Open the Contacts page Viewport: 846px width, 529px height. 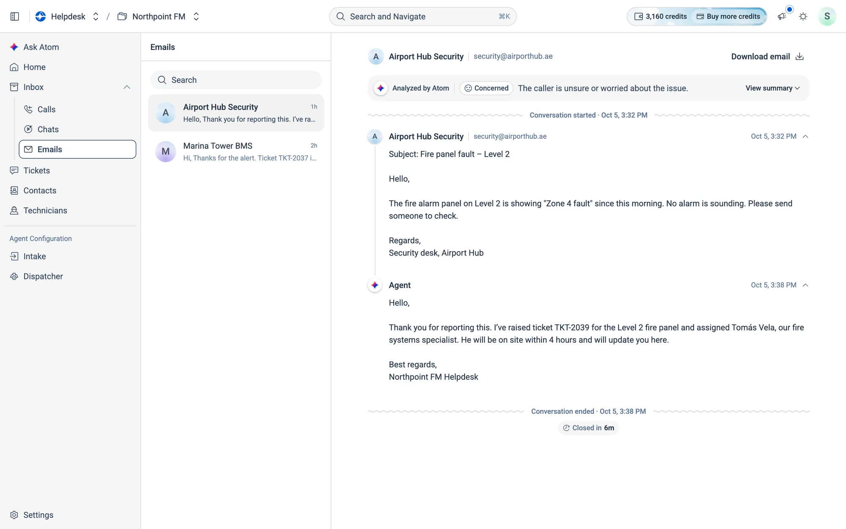click(70, 190)
